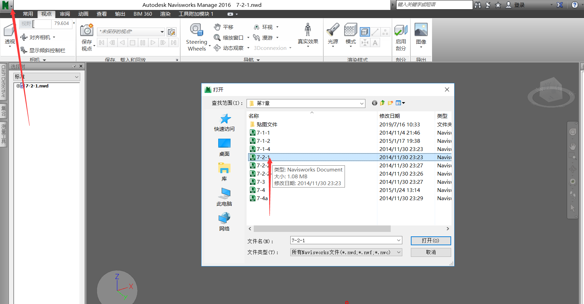The image size is (584, 304).
Task: Click the 保存视点 camera icon
Action: click(87, 30)
